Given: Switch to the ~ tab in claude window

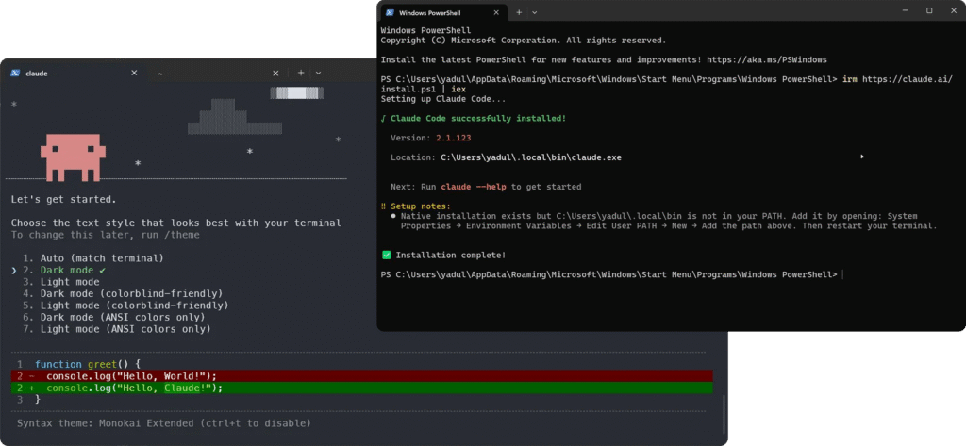Looking at the screenshot, I should tap(216, 73).
